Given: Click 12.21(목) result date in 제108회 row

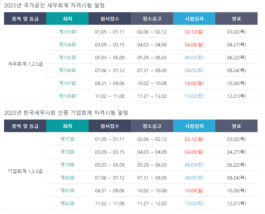Looking at the screenshot, I should click(237, 96).
